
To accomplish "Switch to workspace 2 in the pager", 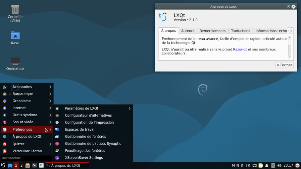I will 21,165.
